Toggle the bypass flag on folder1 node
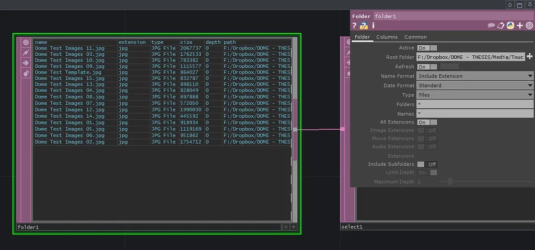 26,53
